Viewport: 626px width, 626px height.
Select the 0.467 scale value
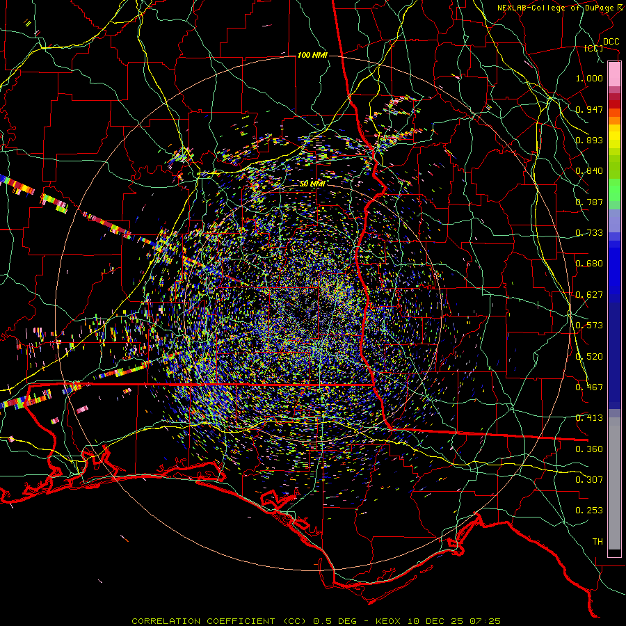589,387
